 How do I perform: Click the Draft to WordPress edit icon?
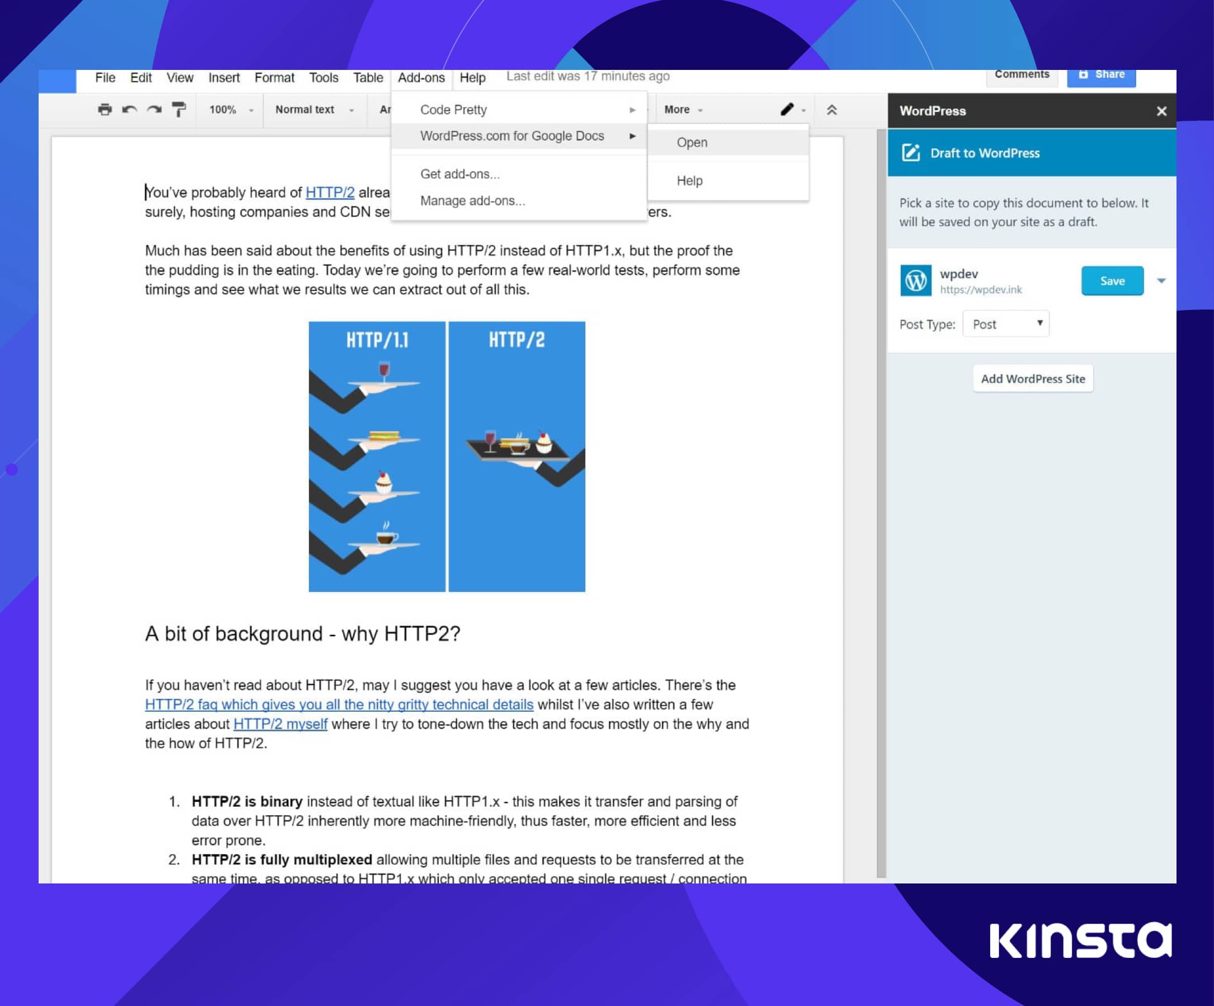coord(911,153)
